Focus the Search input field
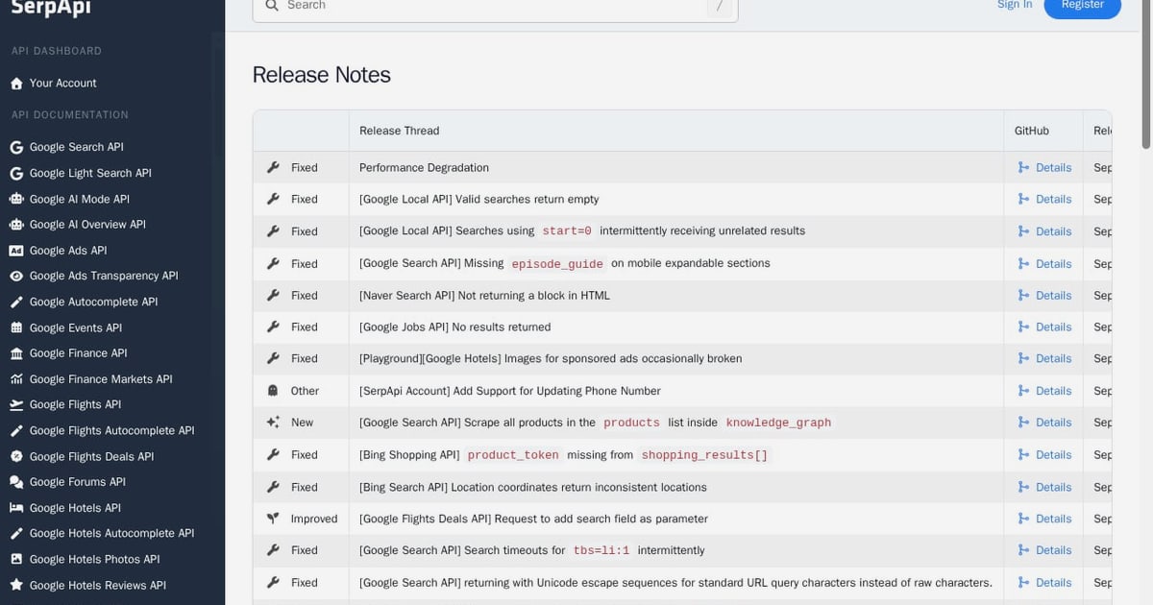 [x=495, y=7]
